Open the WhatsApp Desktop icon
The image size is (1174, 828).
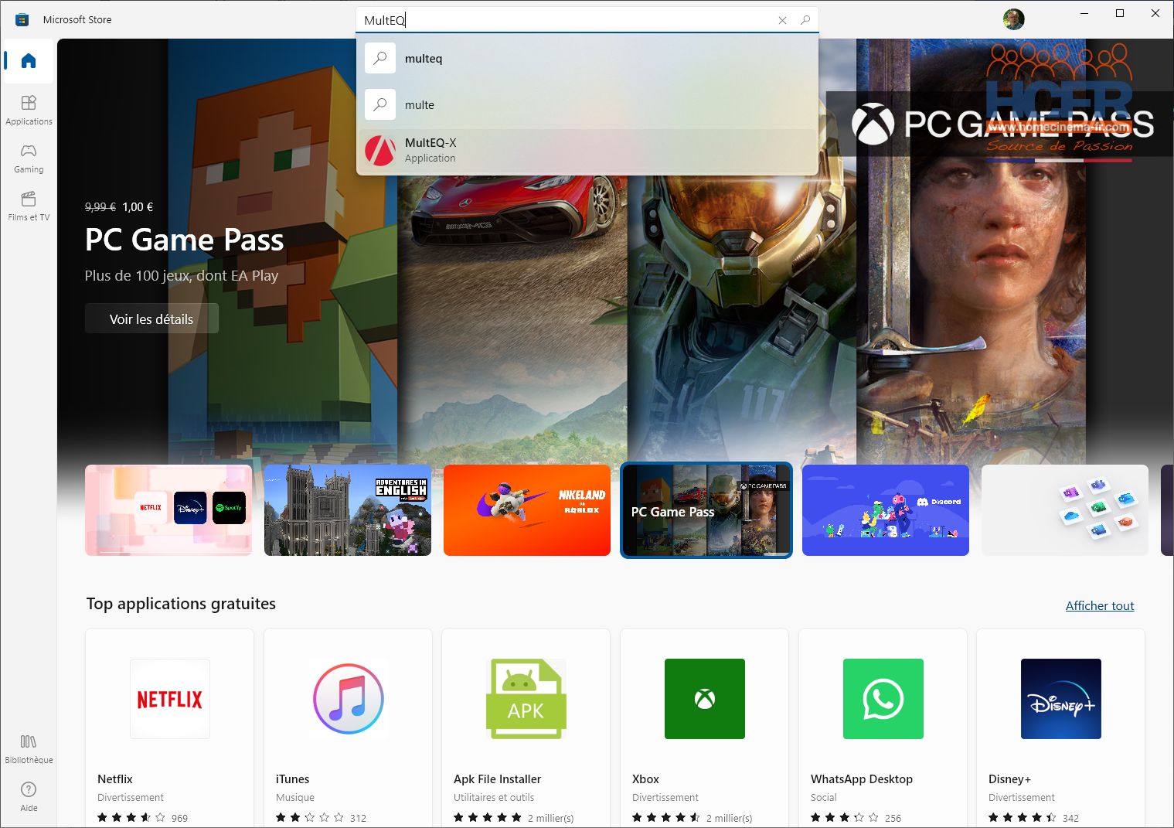point(883,699)
